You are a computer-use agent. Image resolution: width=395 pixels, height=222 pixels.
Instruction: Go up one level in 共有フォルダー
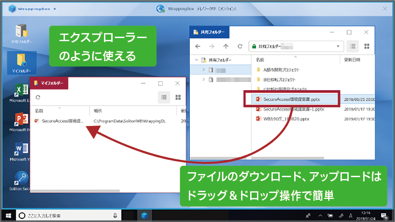click(x=226, y=46)
